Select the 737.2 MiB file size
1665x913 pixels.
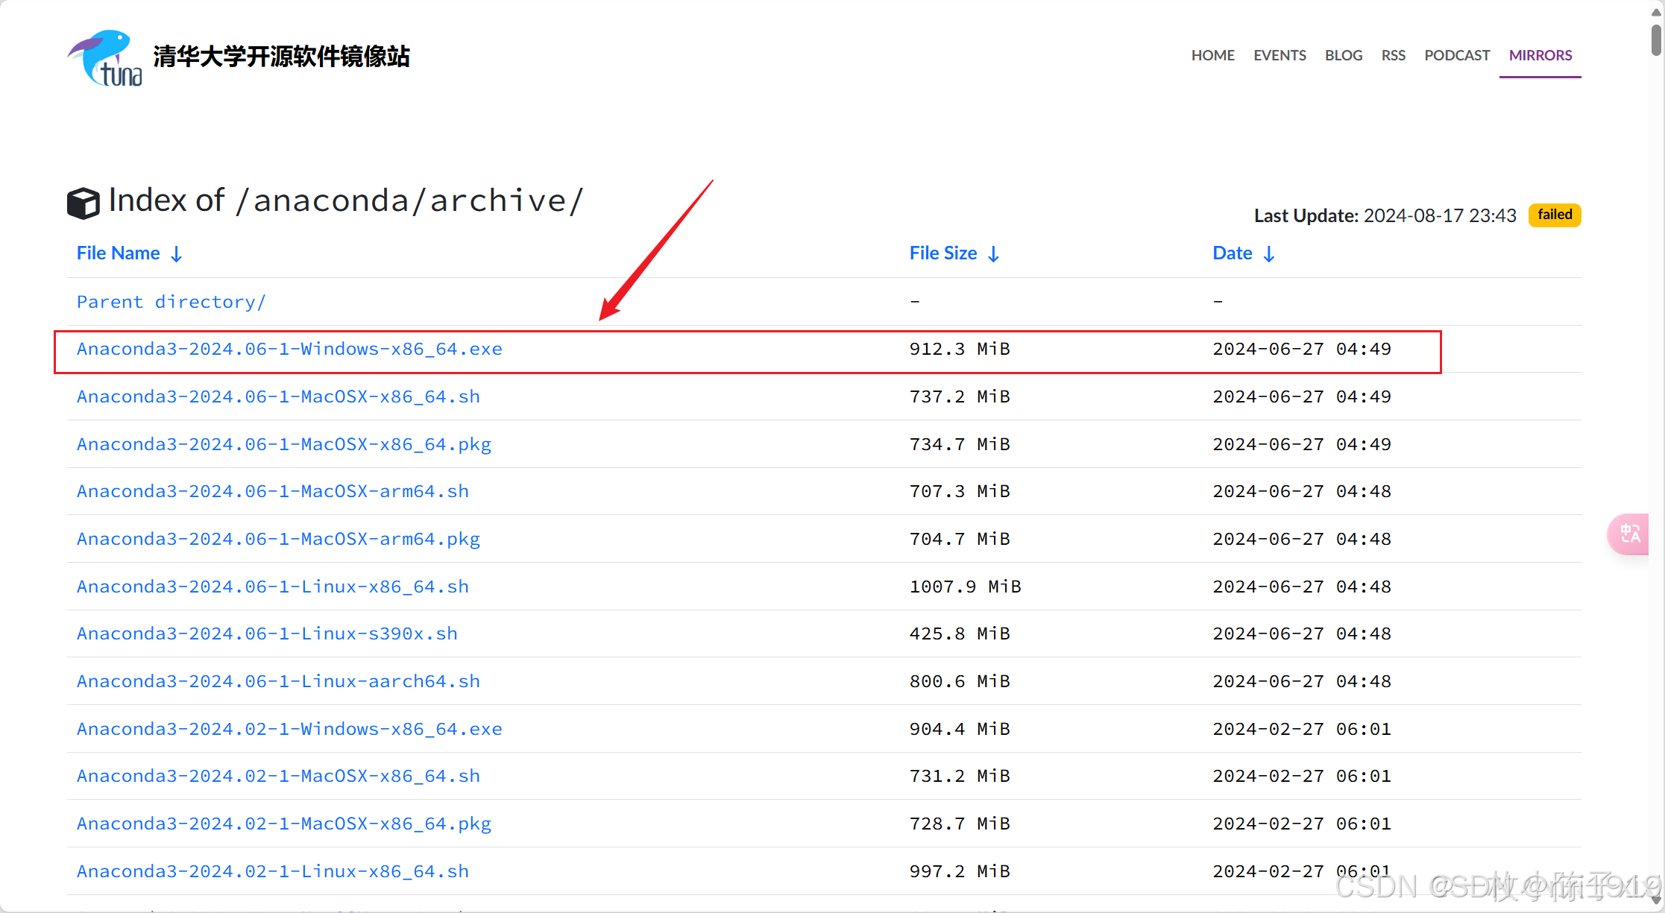(x=960, y=397)
